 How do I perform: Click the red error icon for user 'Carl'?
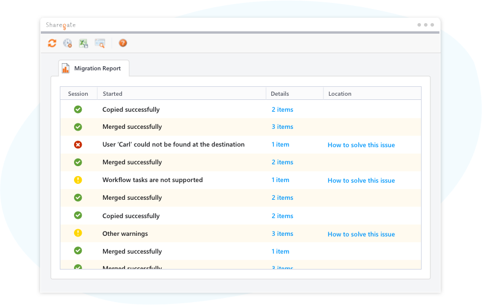(78, 145)
